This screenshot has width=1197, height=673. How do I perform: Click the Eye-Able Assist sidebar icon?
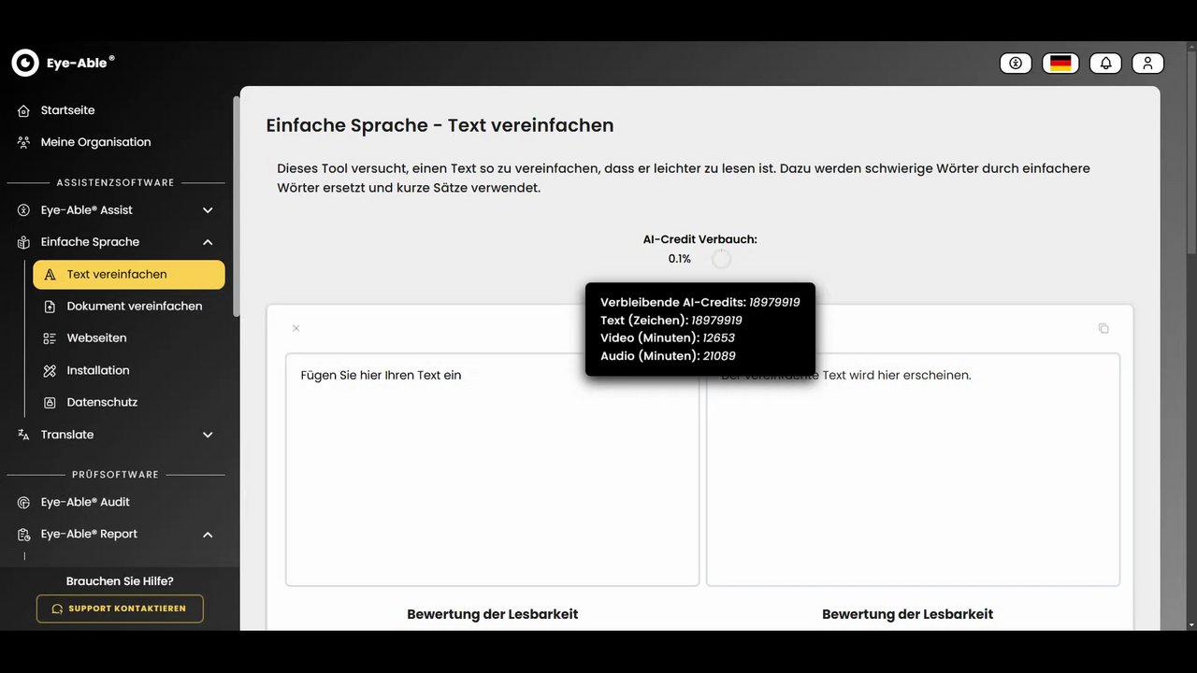pos(24,210)
